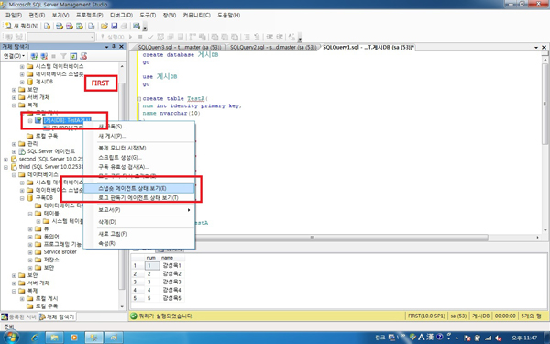Click the Filter funnel icon in Object Explorer

(x=63, y=56)
